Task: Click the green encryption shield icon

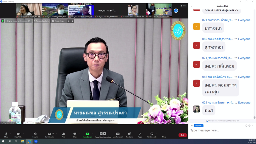Action: pyautogui.click(x=3, y=21)
